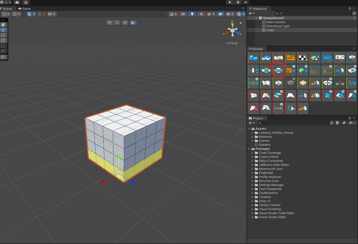Open ProBuilder New Shape tool
Viewport: 358px width, 244px height.
(x=253, y=58)
